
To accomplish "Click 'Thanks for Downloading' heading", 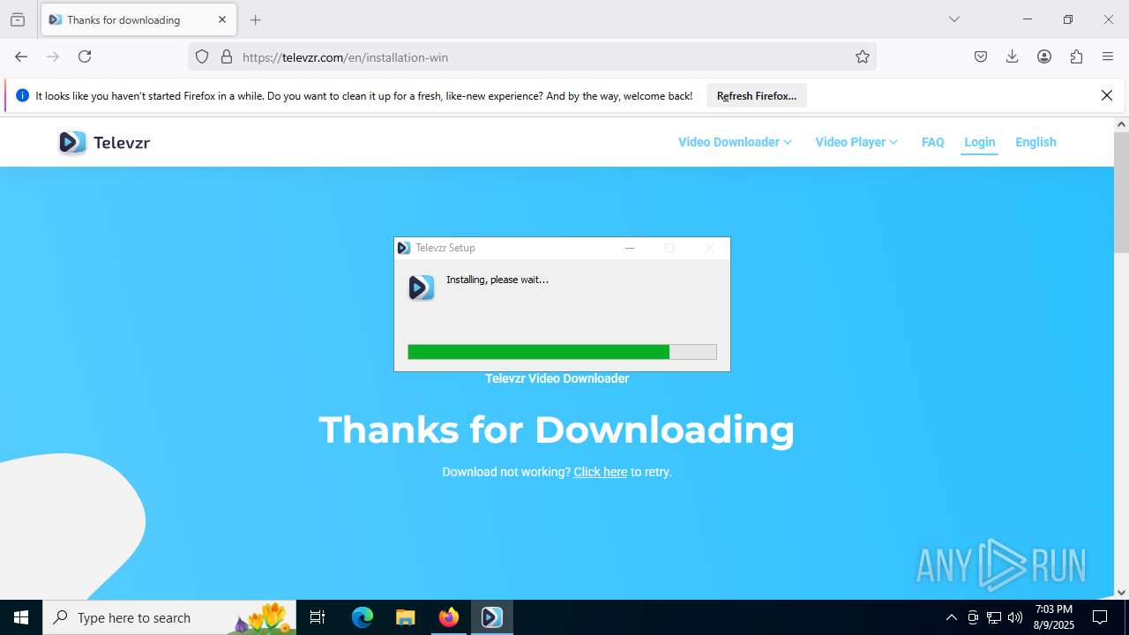I will click(x=557, y=430).
